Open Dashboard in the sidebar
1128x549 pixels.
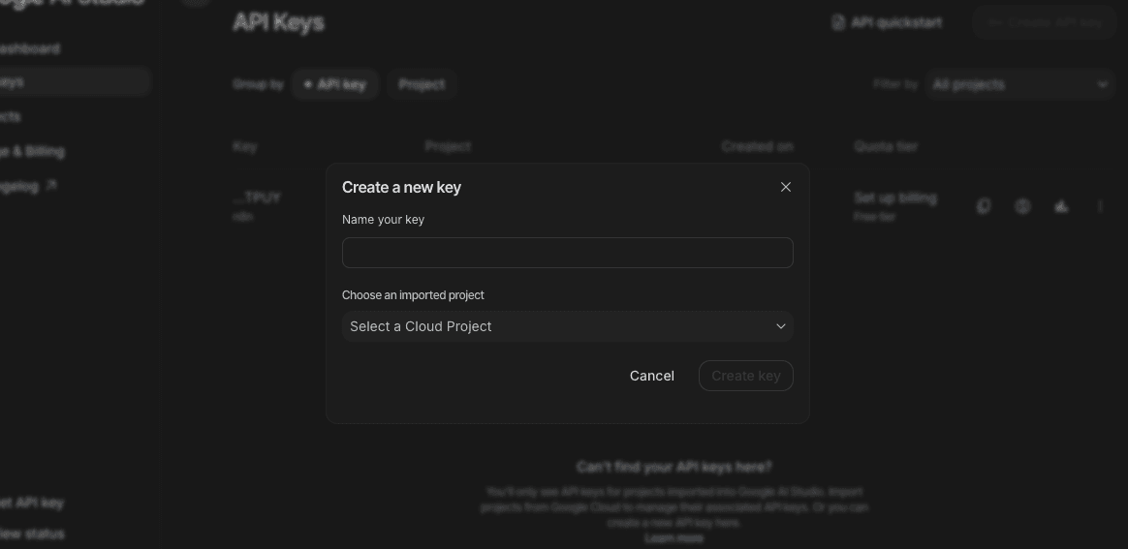click(29, 48)
